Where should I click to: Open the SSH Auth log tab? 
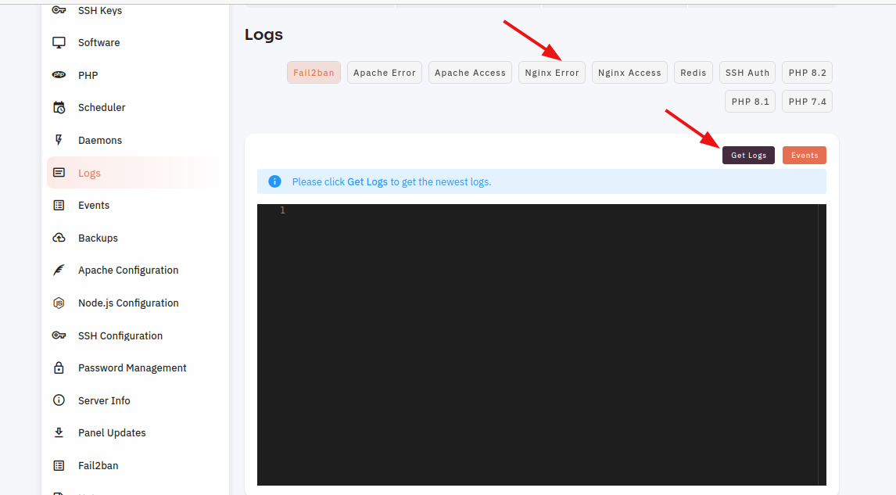click(x=747, y=73)
